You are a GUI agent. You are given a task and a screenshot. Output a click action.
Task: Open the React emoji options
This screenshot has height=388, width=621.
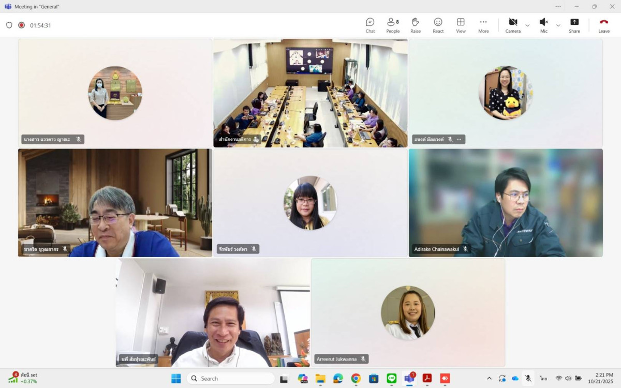[x=438, y=25]
